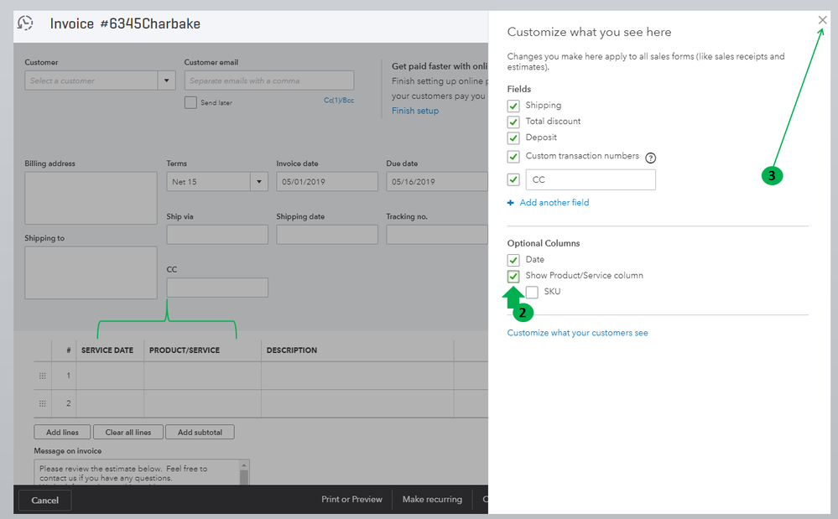Viewport: 838px width, 519px height.
Task: Click the Add another field link
Action: (554, 203)
